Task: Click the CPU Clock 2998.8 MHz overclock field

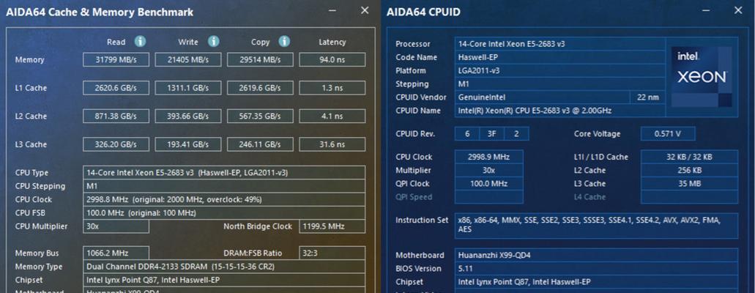Action: coord(224,199)
